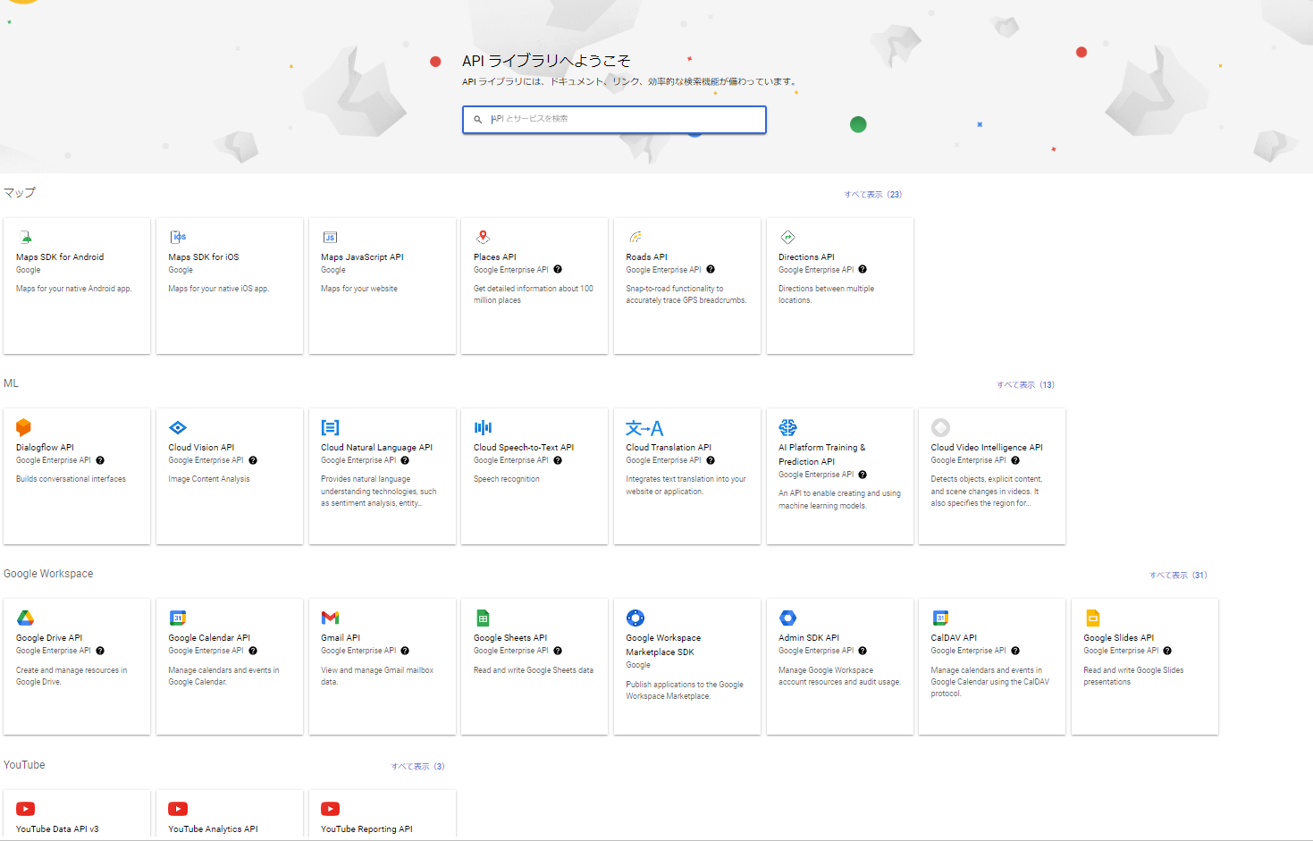Click the help icon beside Gmail API
1313x841 pixels.
pyautogui.click(x=405, y=651)
